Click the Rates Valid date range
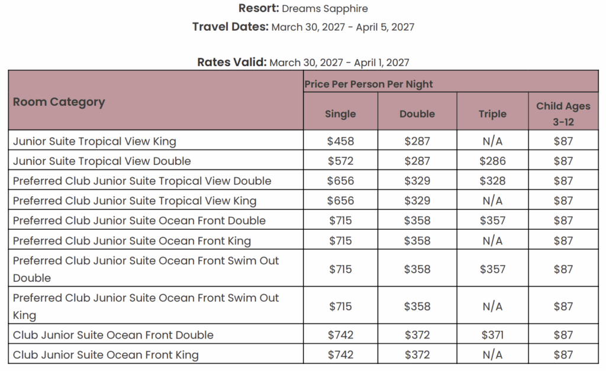The height and width of the screenshot is (371, 606). point(339,63)
